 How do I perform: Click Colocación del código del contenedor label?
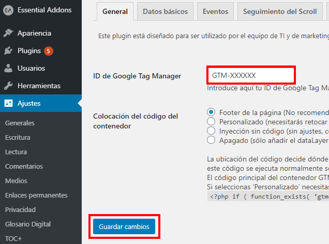tap(136, 121)
